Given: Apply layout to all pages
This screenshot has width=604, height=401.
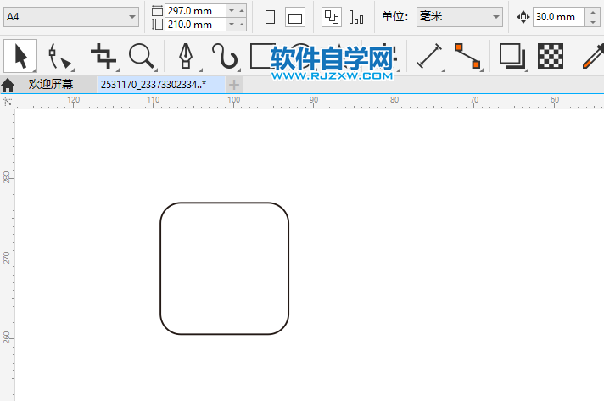Looking at the screenshot, I should coord(332,17).
